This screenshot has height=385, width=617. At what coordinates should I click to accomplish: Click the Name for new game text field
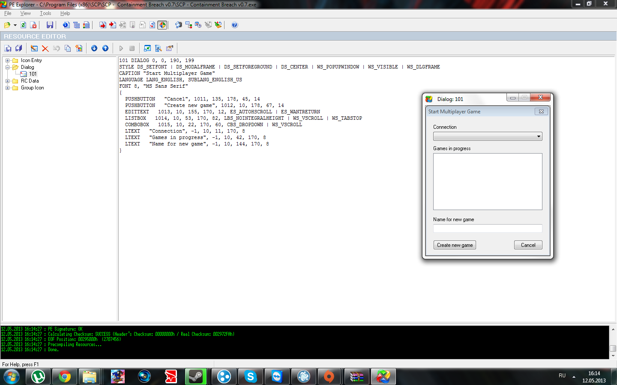pyautogui.click(x=488, y=228)
